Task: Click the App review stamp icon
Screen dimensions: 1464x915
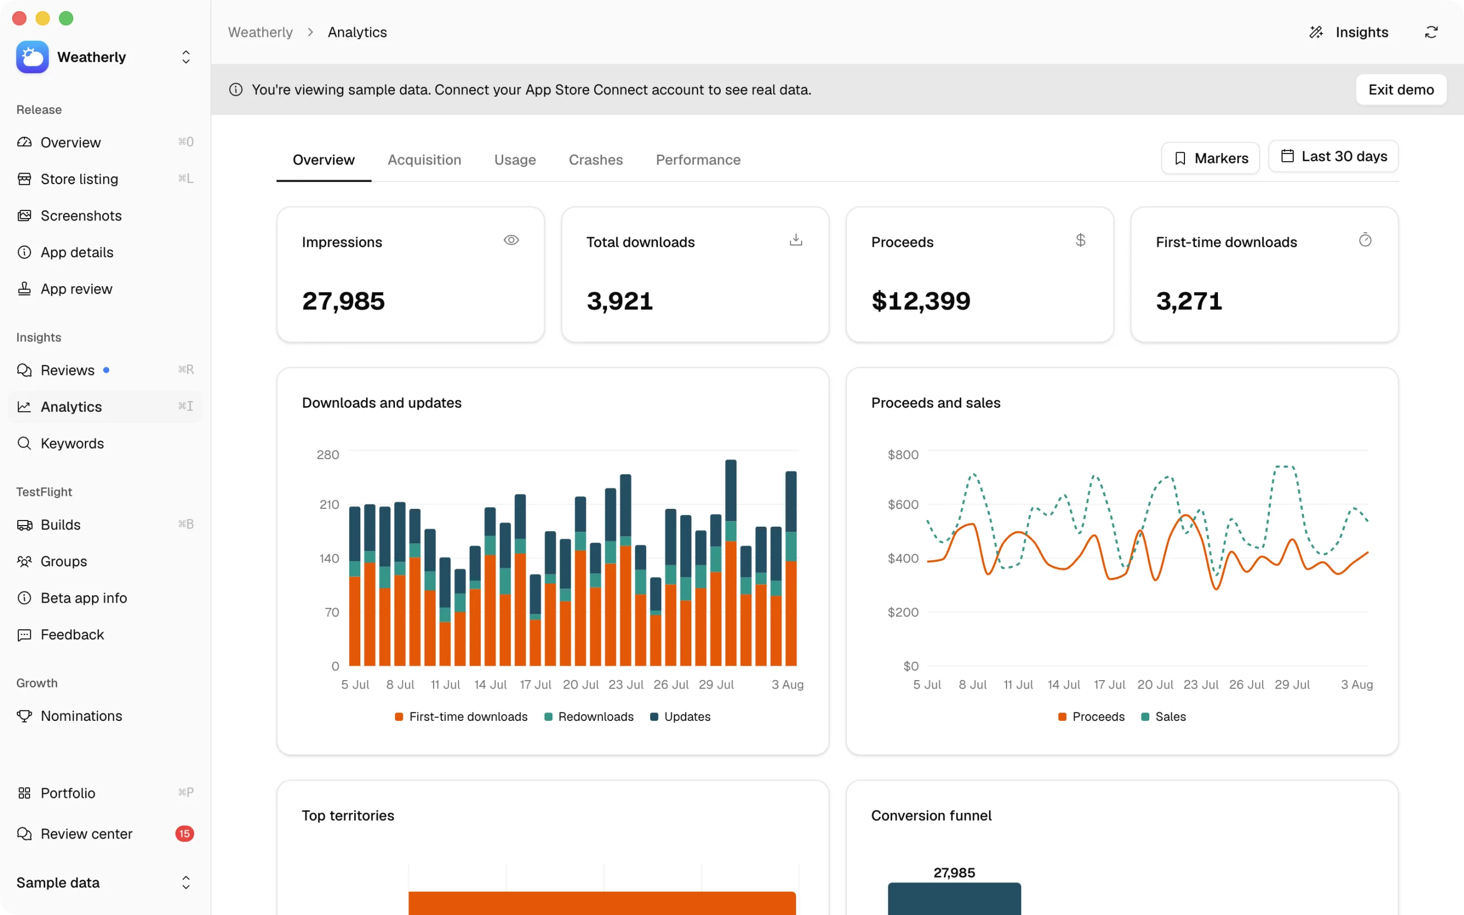Action: coord(24,288)
